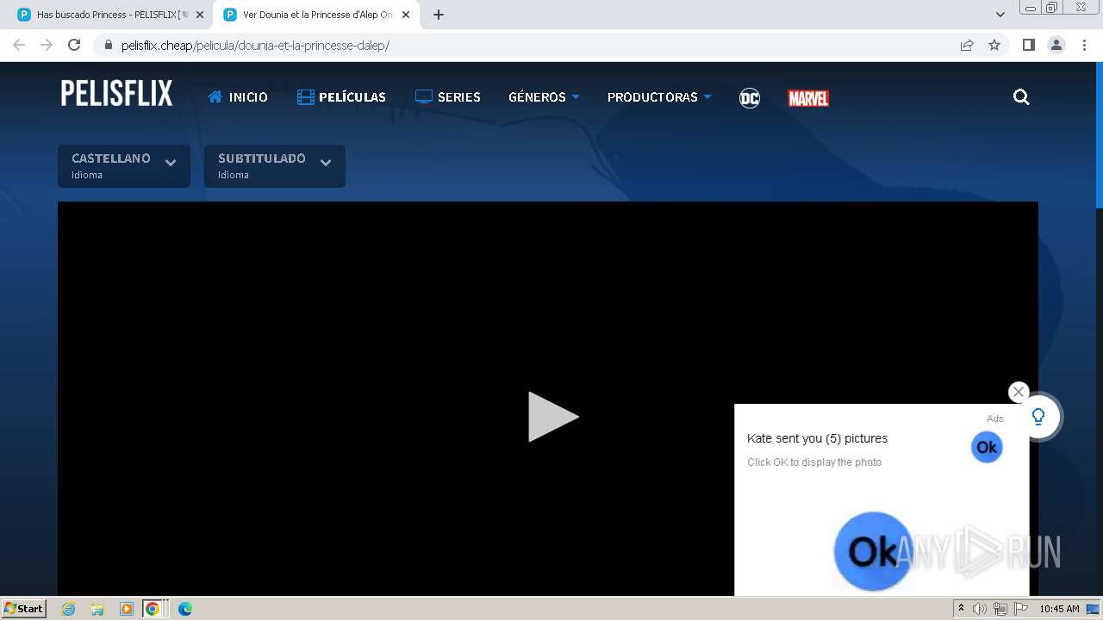The image size is (1103, 620).
Task: Open the MARVEL logo link
Action: click(x=808, y=98)
